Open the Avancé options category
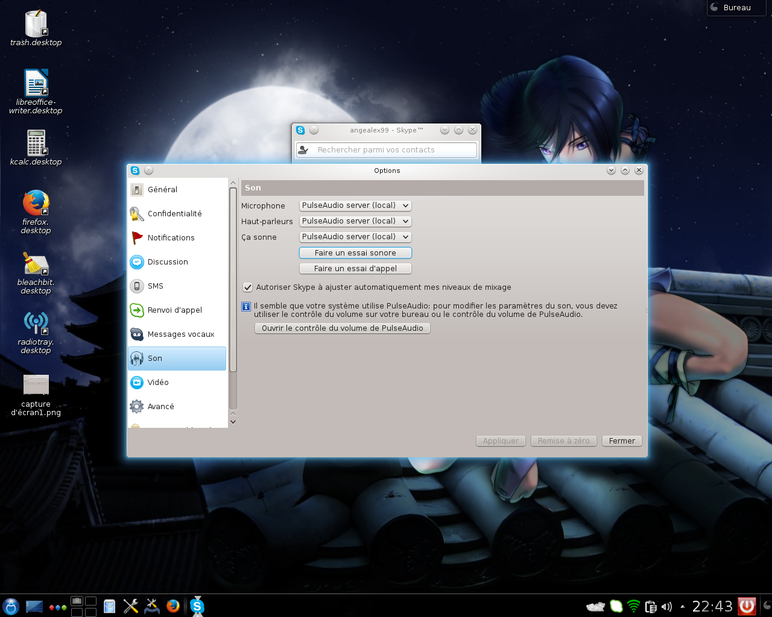The image size is (772, 617). (177, 406)
